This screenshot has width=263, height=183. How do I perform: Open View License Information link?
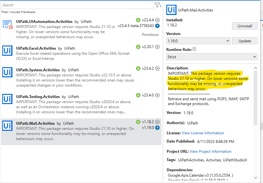[x=203, y=133]
